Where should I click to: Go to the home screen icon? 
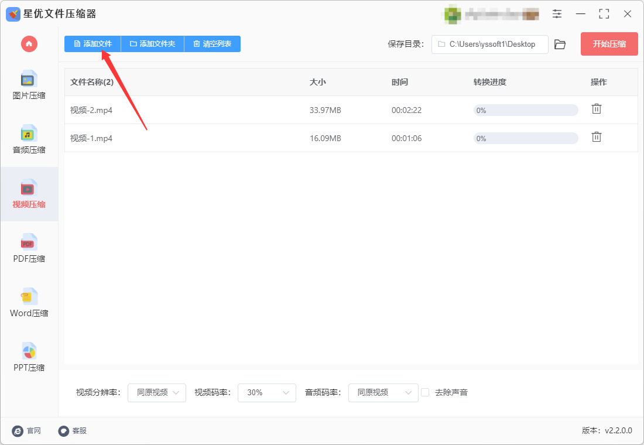tap(29, 43)
